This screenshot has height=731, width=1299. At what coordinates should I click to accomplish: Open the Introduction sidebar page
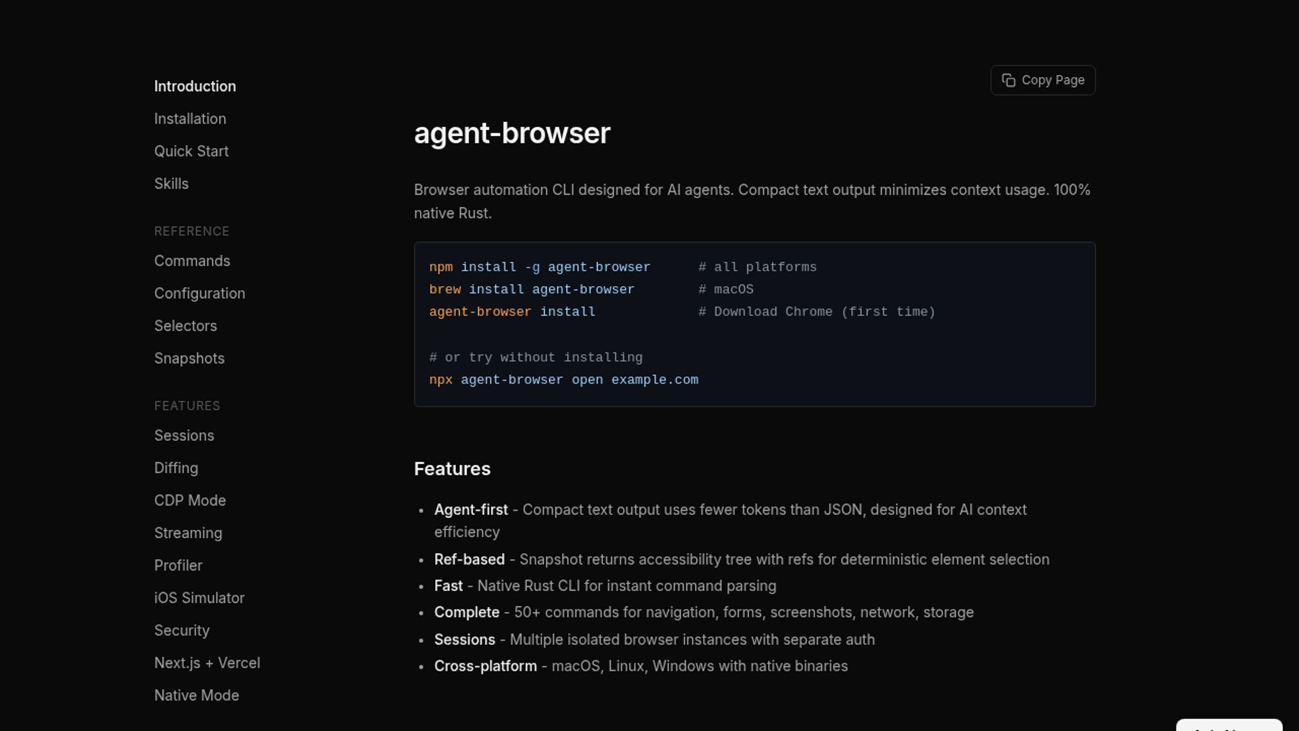point(195,87)
